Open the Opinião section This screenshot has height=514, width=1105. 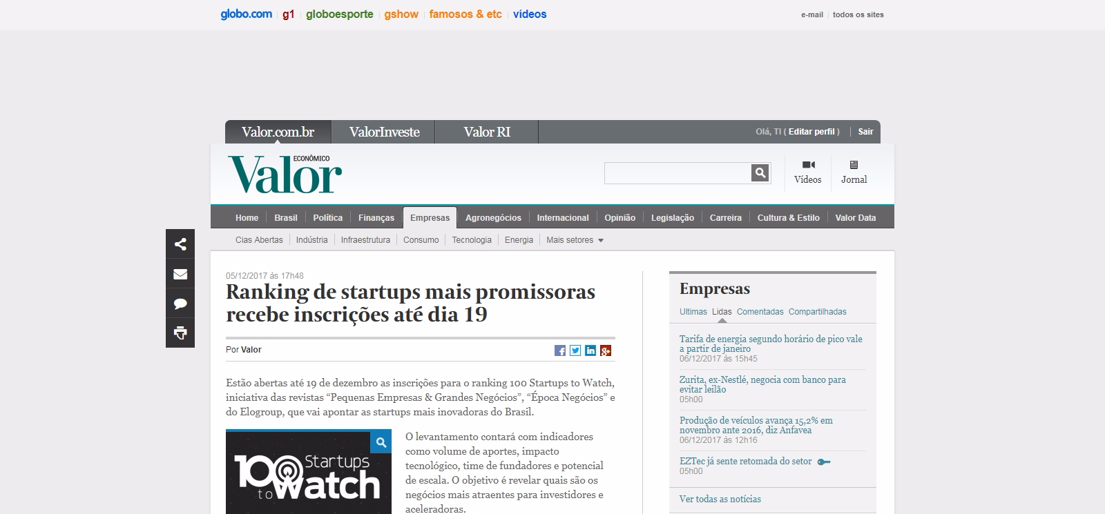click(x=620, y=218)
